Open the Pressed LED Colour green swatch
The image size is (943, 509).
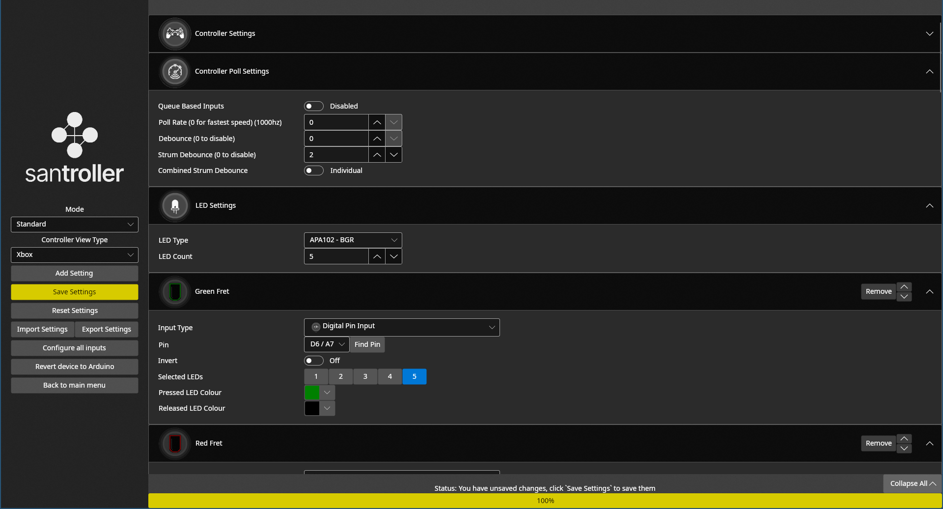point(312,393)
